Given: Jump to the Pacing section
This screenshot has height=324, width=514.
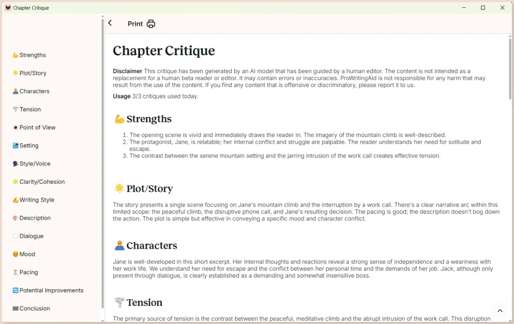Looking at the screenshot, I should pos(29,272).
